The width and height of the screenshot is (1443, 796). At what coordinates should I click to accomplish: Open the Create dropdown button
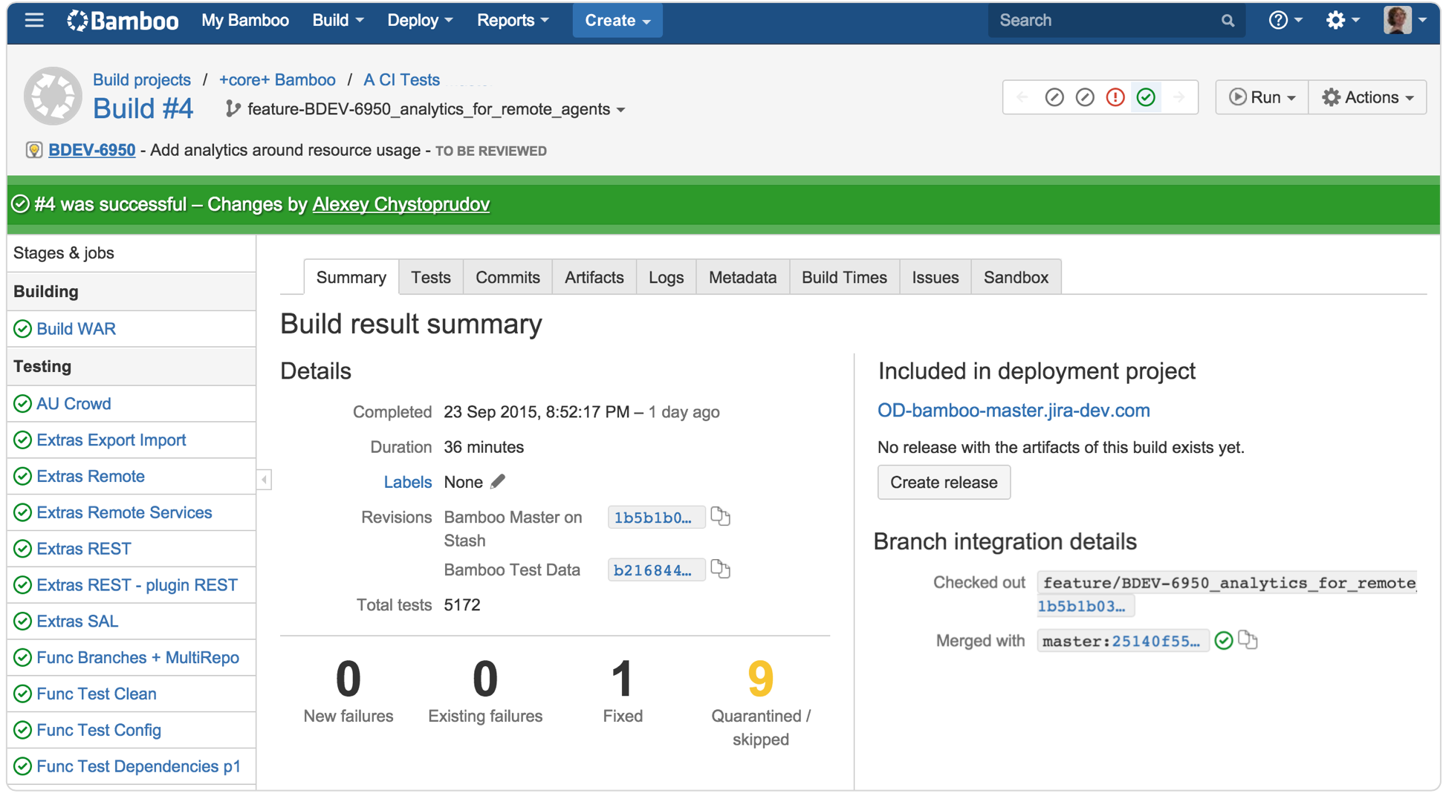pyautogui.click(x=617, y=21)
